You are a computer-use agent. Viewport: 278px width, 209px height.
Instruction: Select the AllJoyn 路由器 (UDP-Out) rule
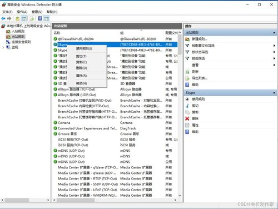point(77,94)
